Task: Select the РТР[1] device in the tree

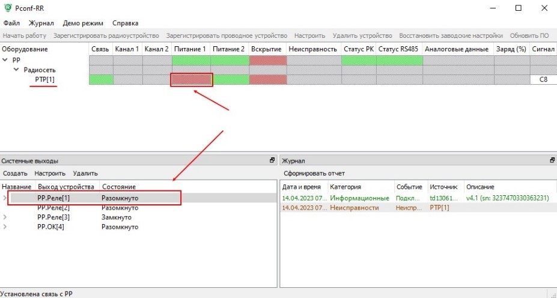Action: tap(46, 80)
